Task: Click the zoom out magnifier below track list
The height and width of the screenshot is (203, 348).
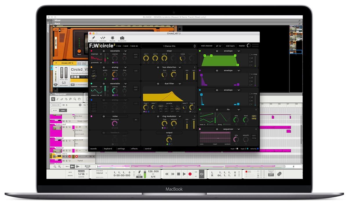Action: pyautogui.click(x=55, y=167)
